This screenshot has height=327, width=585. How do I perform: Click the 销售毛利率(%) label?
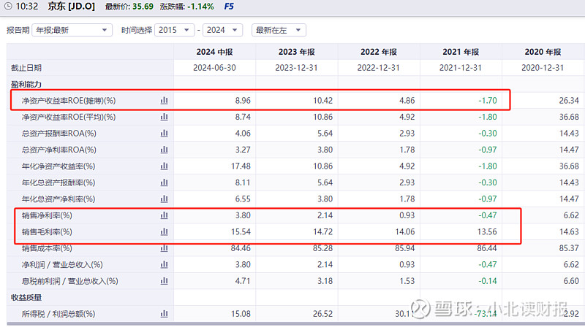click(x=47, y=231)
